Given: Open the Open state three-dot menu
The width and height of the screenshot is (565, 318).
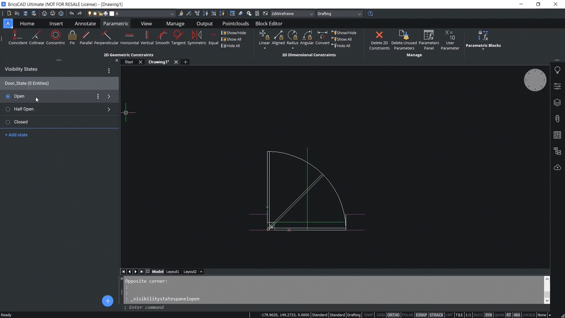Looking at the screenshot, I should point(98,96).
